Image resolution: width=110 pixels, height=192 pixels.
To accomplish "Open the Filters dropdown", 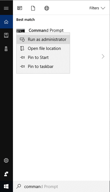I will [97, 8].
